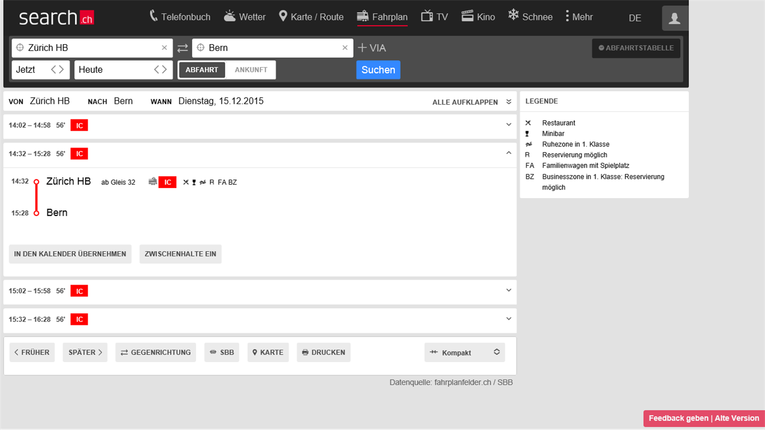Open the user account icon
This screenshot has width=765, height=430.
675,18
